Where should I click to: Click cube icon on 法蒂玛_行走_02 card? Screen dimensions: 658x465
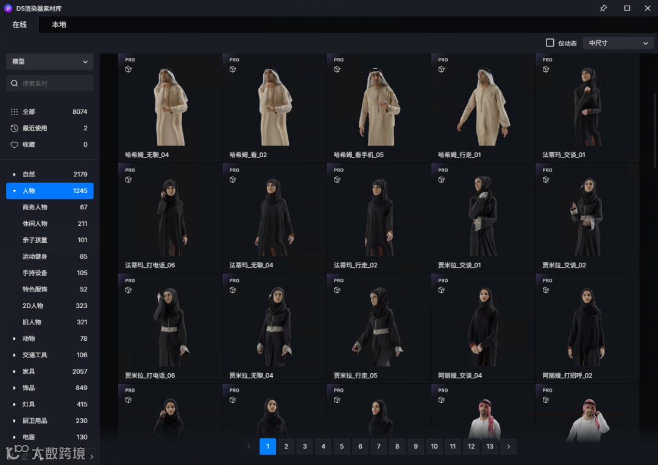coord(337,180)
